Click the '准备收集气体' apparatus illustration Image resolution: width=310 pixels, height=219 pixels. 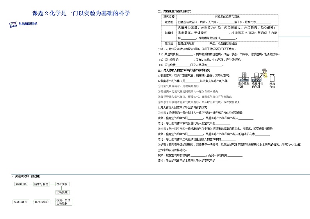(x=244, y=77)
